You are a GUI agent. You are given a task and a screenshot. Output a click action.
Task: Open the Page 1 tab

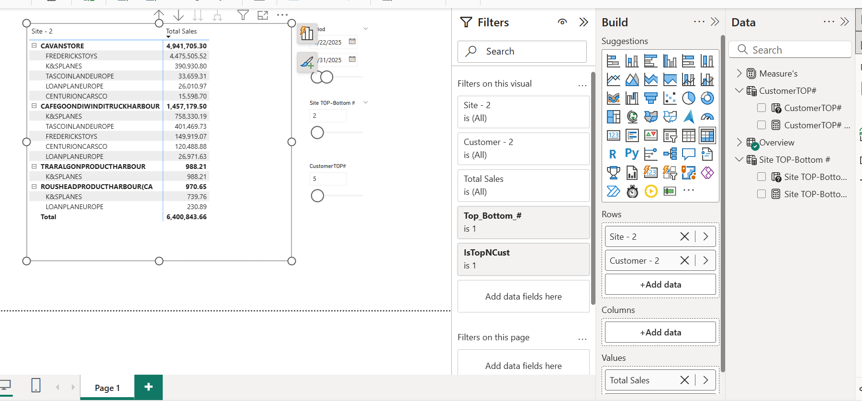click(107, 388)
